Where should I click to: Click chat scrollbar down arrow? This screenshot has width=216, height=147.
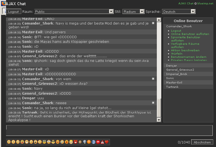click(159, 120)
